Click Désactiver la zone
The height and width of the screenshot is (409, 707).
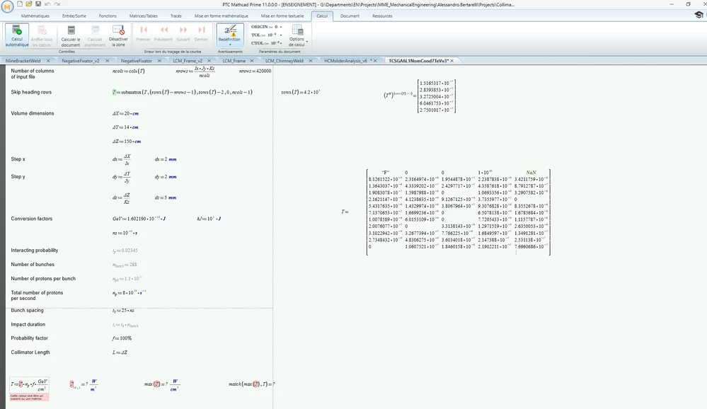coord(118,35)
